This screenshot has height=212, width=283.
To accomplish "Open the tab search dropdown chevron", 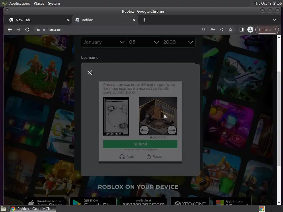I will (274, 20).
